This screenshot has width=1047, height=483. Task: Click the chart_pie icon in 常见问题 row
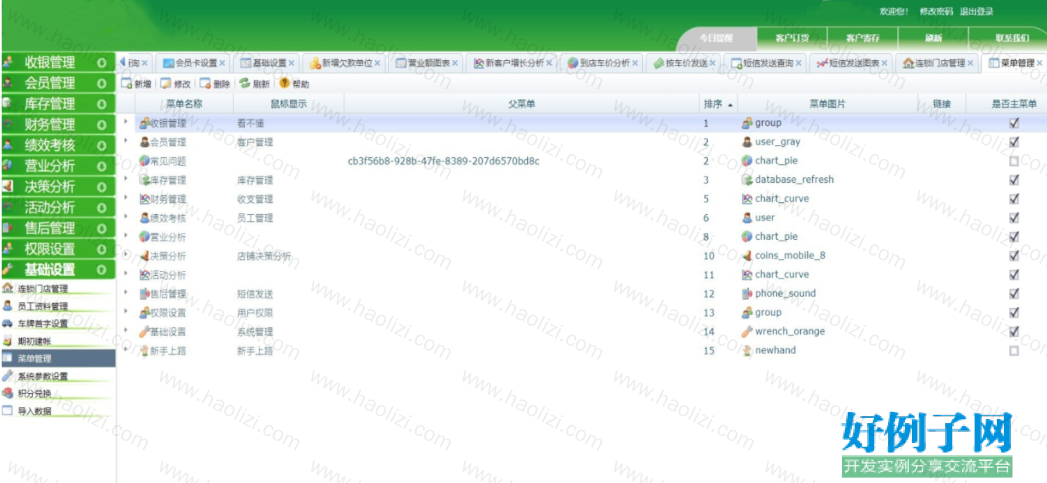[x=747, y=160]
